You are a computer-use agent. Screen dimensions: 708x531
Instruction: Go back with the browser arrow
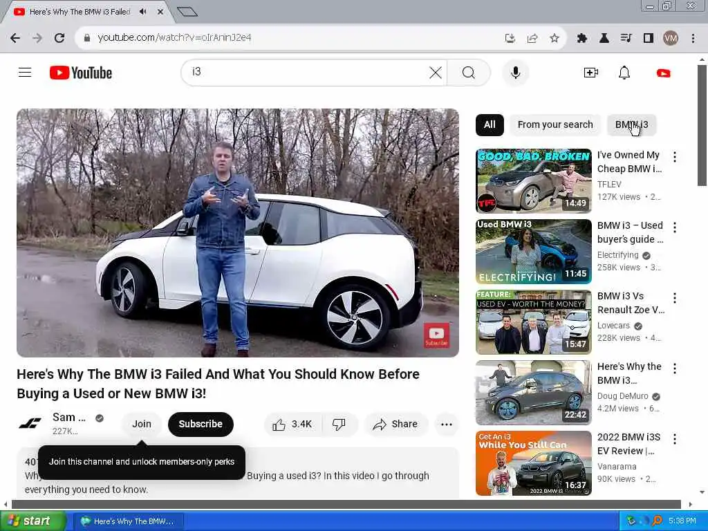click(15, 38)
